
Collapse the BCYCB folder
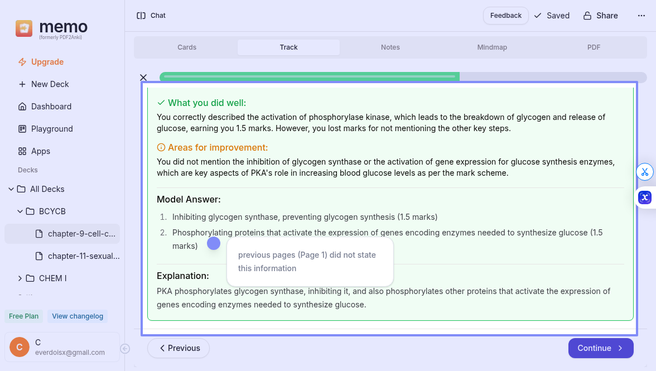coord(20,211)
